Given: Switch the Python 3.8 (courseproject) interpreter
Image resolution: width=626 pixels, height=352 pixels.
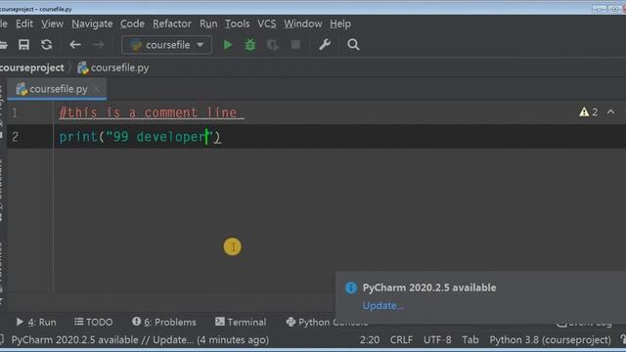Looking at the screenshot, I should point(550,340).
